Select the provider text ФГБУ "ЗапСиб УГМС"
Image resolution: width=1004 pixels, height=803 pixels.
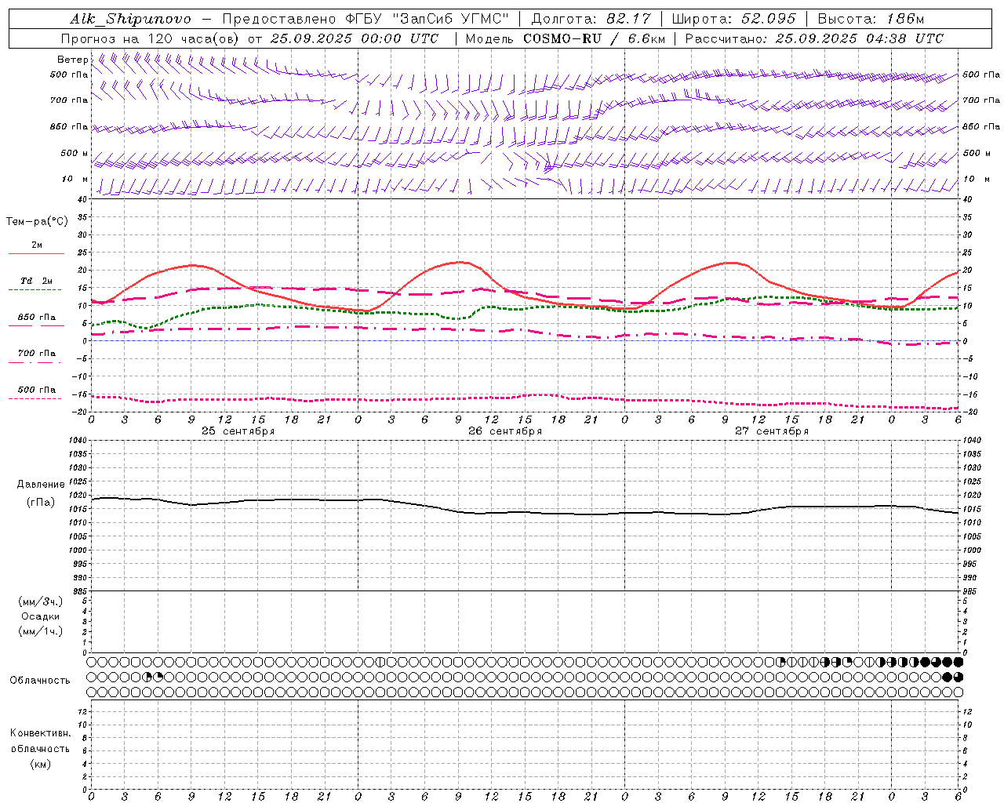pos(427,19)
